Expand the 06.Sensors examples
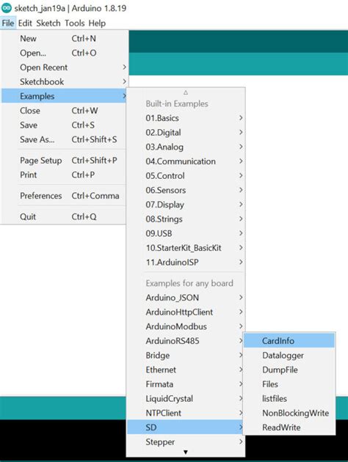 click(186, 190)
